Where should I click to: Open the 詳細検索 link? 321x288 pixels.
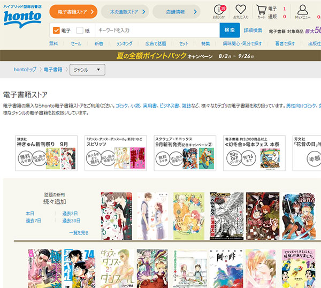coord(253,31)
